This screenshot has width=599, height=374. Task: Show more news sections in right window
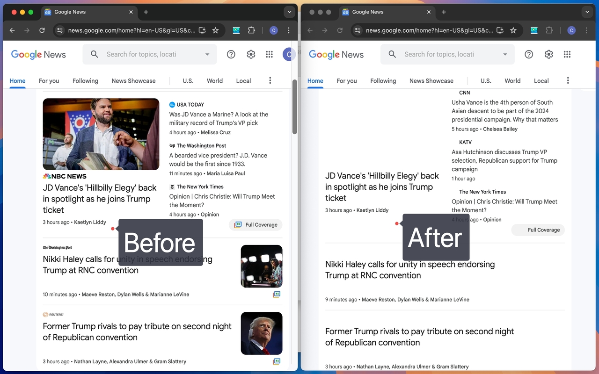pos(568,80)
